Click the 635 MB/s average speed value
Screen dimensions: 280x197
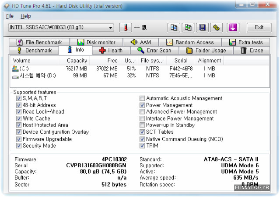point(246,178)
